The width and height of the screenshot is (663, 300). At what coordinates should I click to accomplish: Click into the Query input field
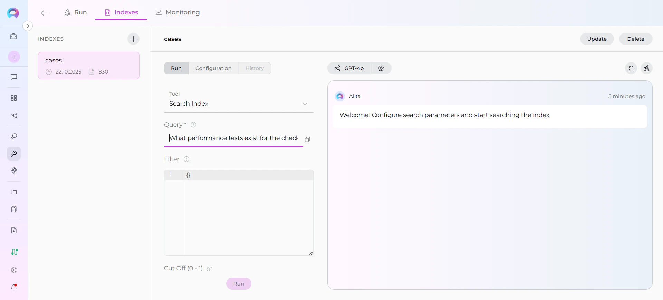tap(233, 138)
